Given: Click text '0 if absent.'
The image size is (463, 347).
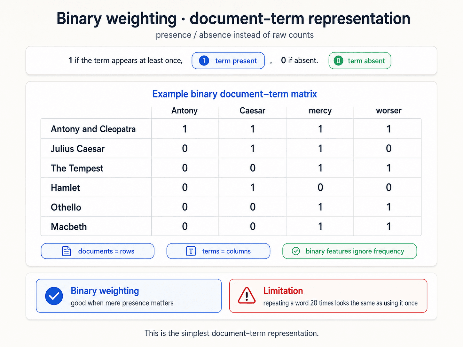Looking at the screenshot, I should (x=300, y=60).
